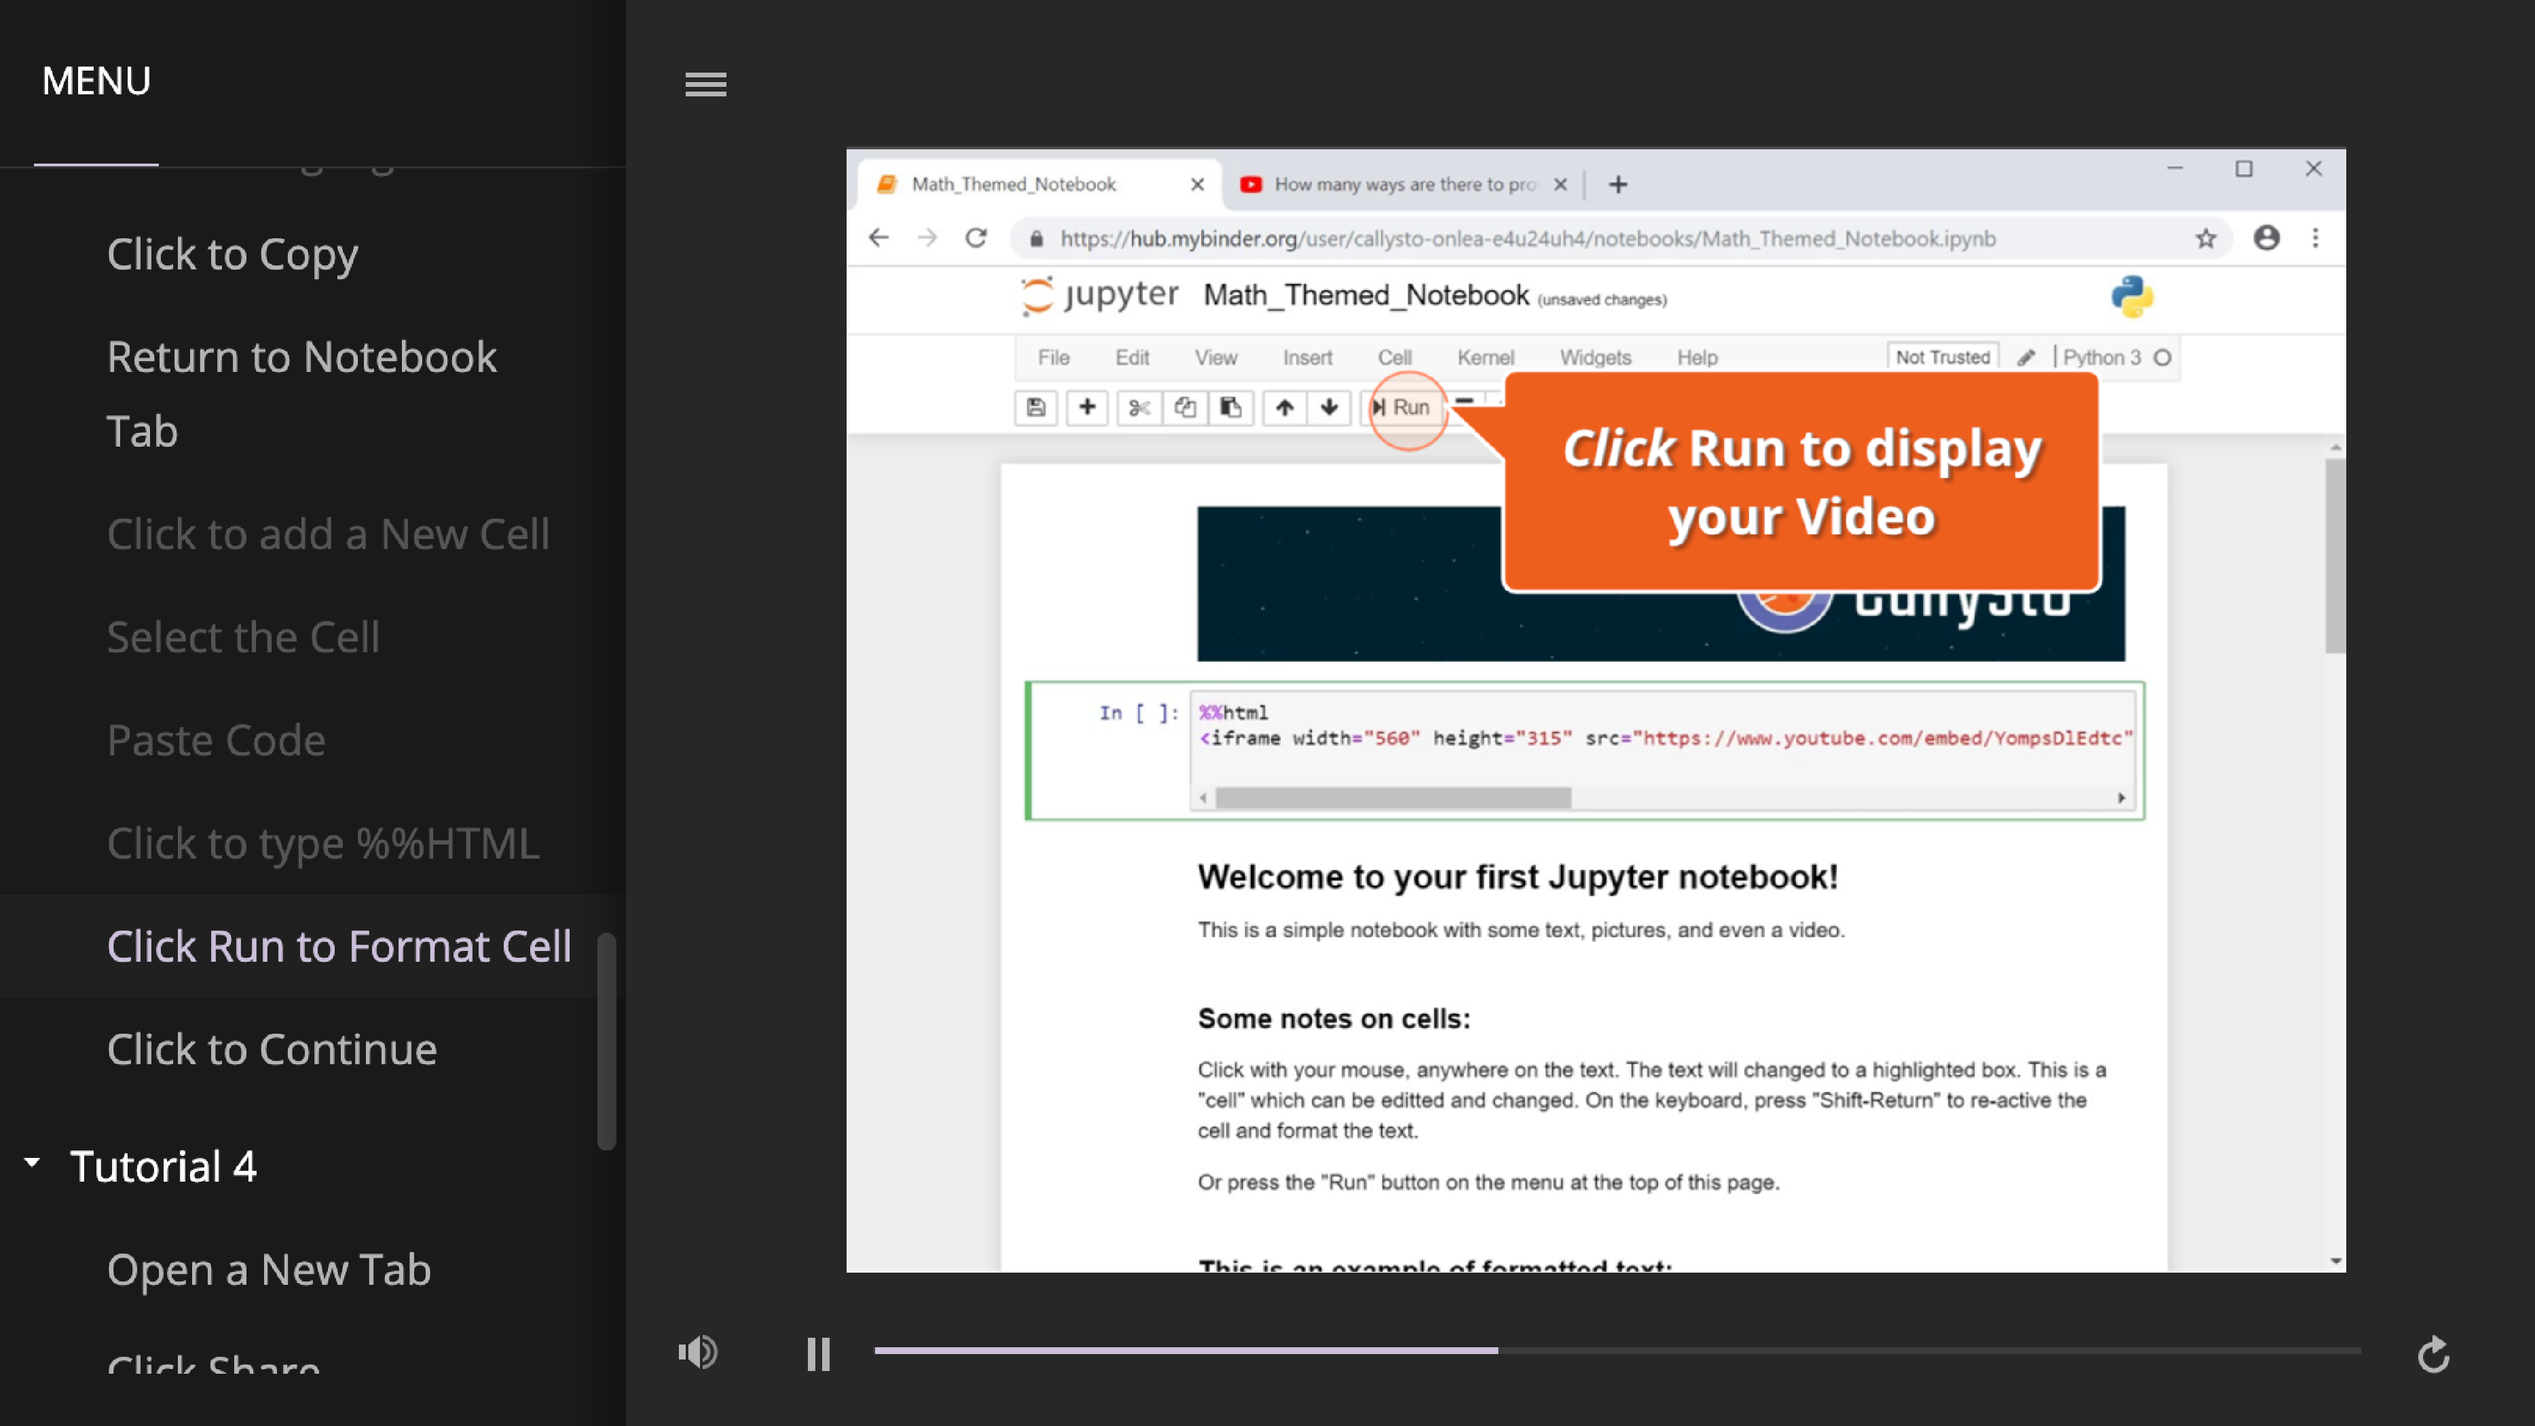2535x1426 pixels.
Task: Close the Math_Themed_Notebook browser tab
Action: [x=1197, y=184]
